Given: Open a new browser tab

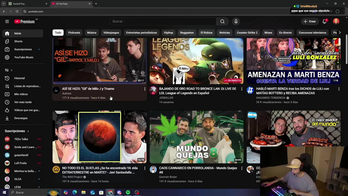Looking at the screenshot, I should tap(96, 4).
